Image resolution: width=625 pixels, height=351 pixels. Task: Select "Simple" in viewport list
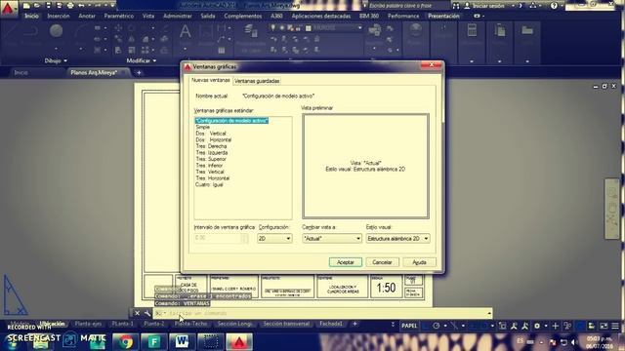[202, 127]
